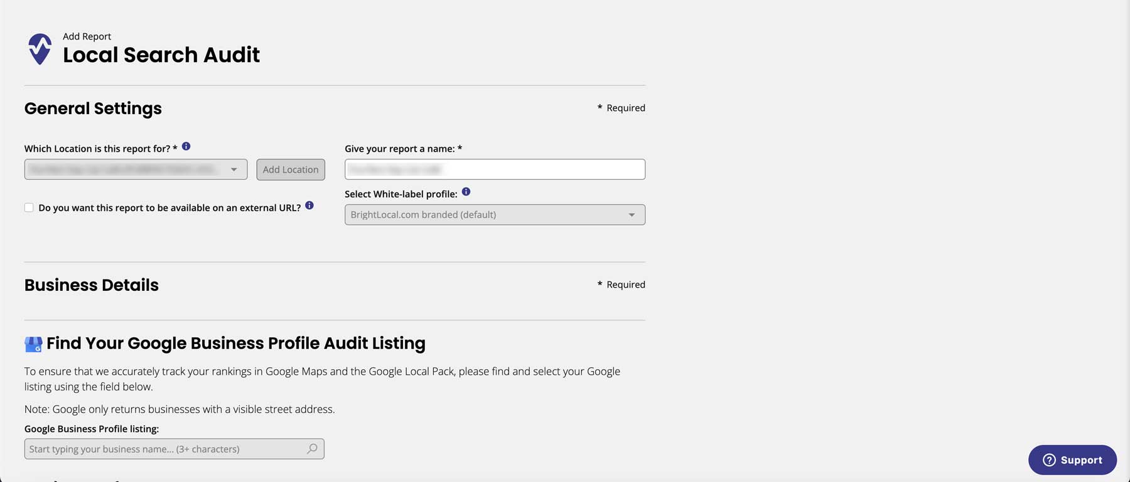Enable the external URL availability checkbox
This screenshot has height=482, width=1130.
29,207
